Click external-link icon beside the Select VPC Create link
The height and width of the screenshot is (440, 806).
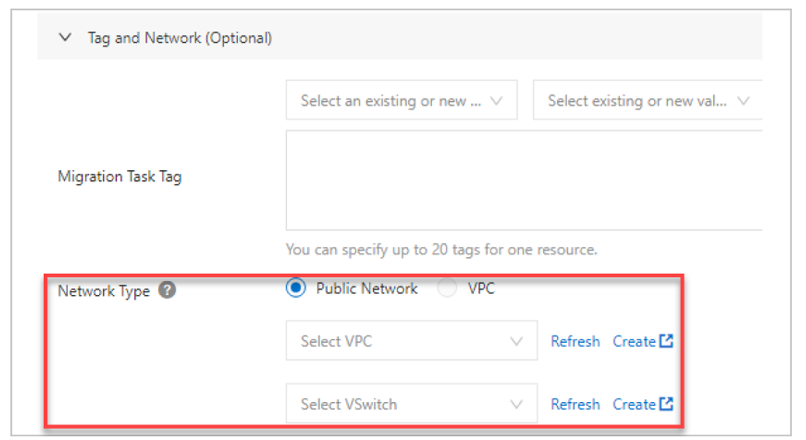click(x=666, y=341)
